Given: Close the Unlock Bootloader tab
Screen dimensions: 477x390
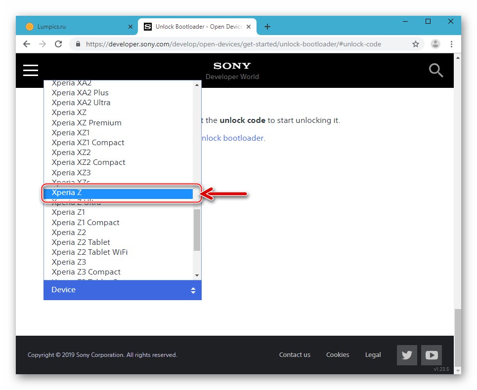Looking at the screenshot, I should 249,27.
